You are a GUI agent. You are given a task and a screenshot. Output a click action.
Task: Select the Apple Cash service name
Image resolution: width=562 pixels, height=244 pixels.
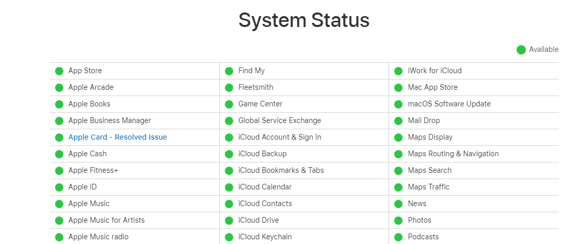(87, 154)
